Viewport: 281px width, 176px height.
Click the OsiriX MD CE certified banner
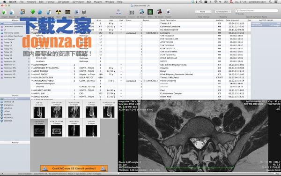[x=74, y=168]
